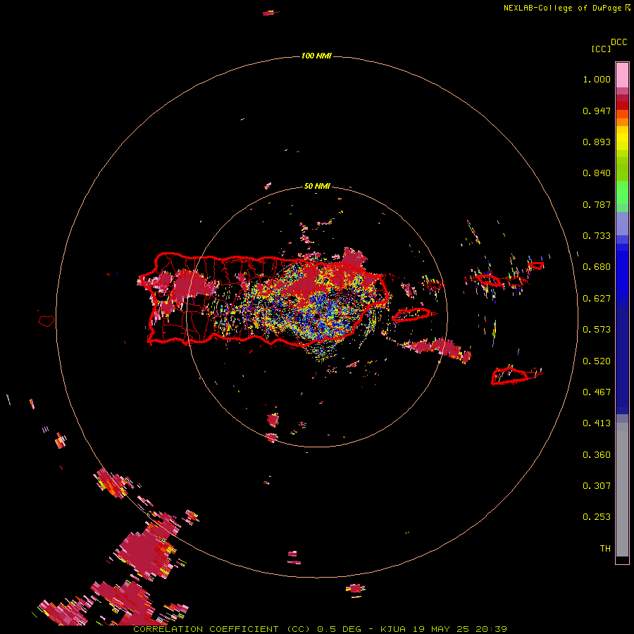This screenshot has height=634, width=634.
Task: Click the 1.000 scale value
Action: 597,79
